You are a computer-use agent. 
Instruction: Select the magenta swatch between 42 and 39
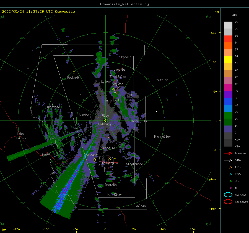[x=228, y=87]
